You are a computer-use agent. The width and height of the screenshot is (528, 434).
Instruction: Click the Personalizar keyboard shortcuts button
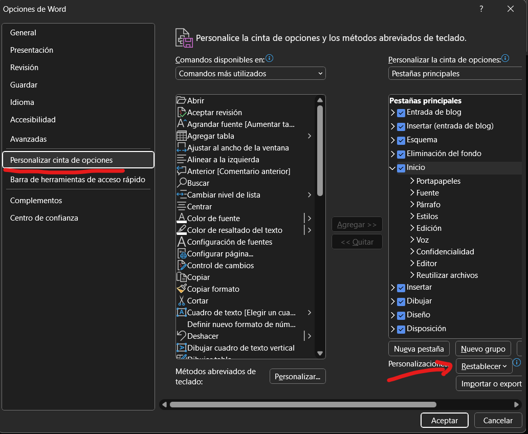[x=297, y=376]
